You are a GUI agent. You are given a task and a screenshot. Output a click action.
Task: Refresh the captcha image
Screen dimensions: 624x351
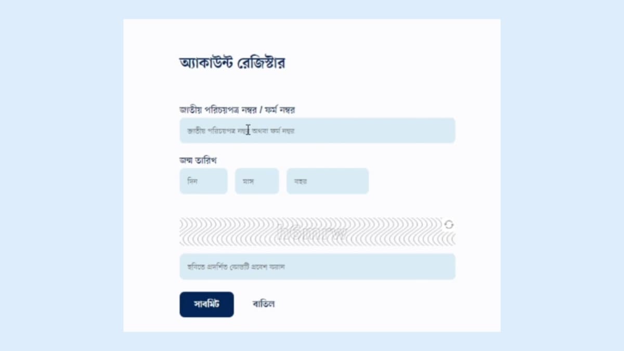[x=449, y=225]
